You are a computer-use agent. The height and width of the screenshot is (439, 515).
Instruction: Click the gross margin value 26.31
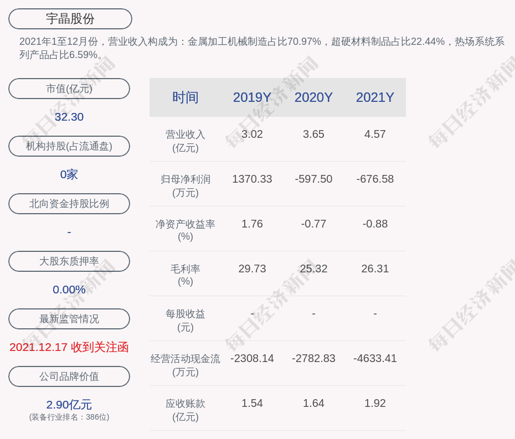(375, 268)
